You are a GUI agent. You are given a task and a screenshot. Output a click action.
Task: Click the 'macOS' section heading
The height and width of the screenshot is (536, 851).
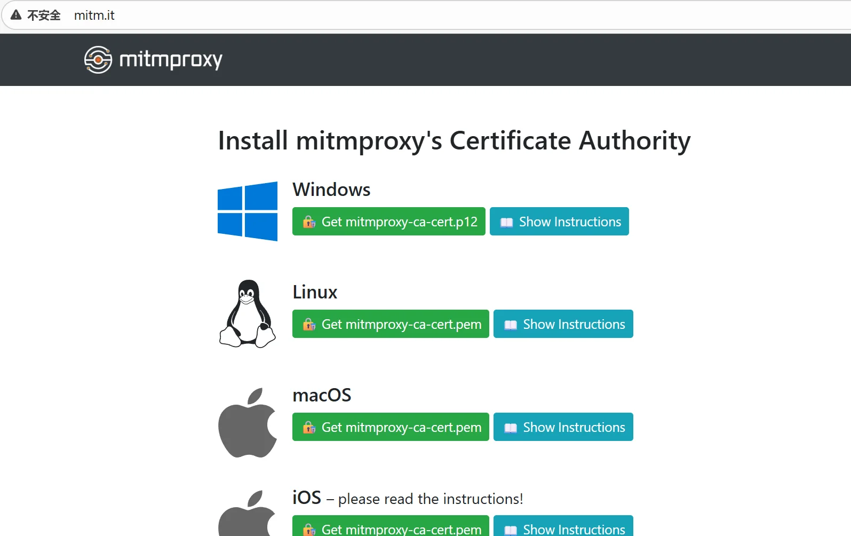322,395
